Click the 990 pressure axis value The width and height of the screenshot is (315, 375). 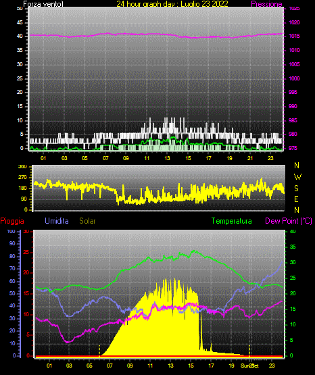[x=293, y=106]
